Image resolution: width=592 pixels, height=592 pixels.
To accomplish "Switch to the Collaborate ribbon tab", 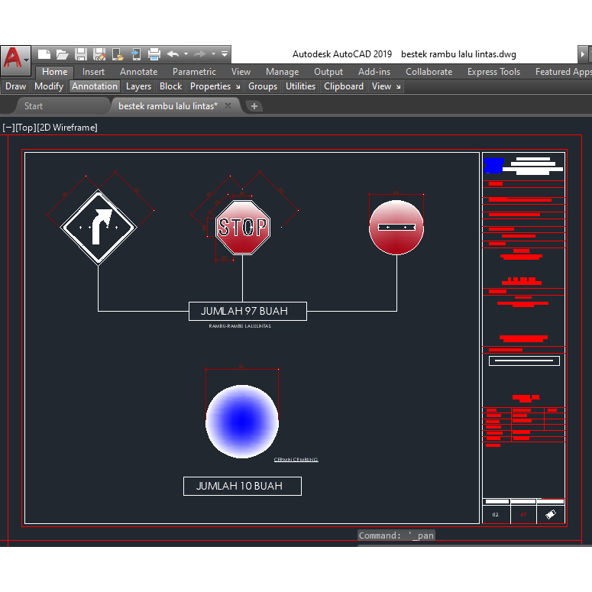I will click(429, 72).
